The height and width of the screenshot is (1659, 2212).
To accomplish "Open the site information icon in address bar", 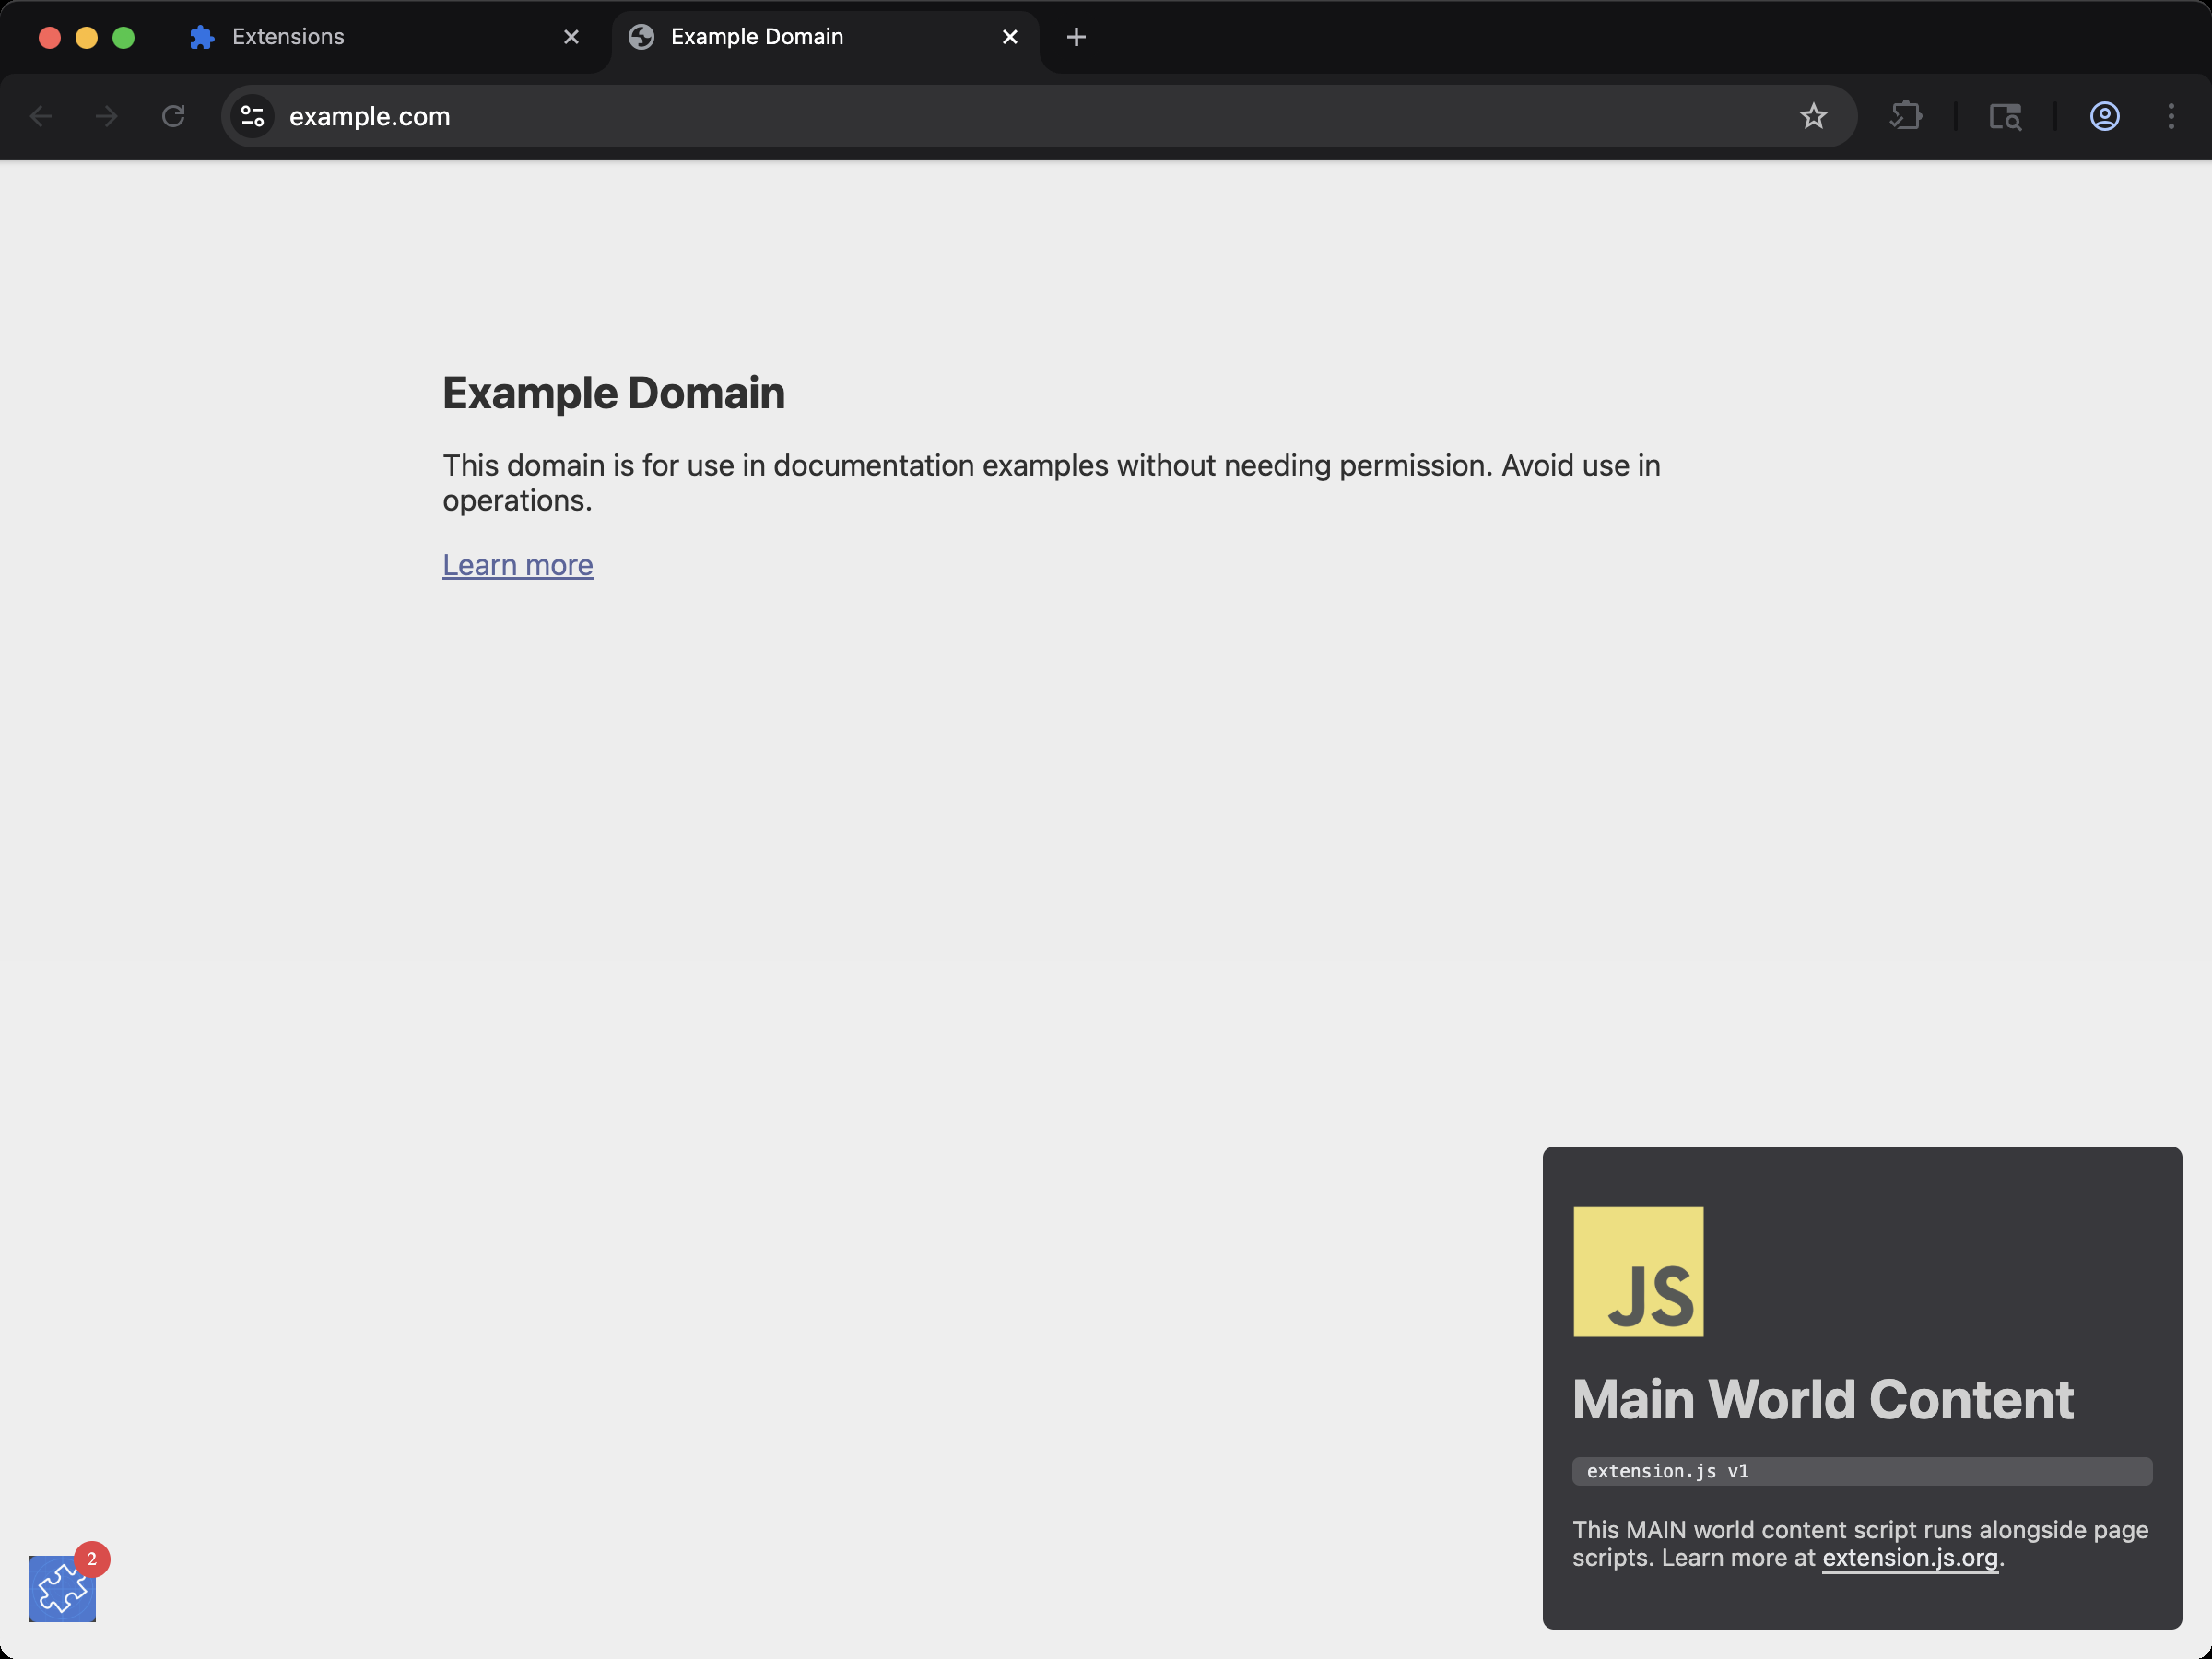I will [x=253, y=116].
